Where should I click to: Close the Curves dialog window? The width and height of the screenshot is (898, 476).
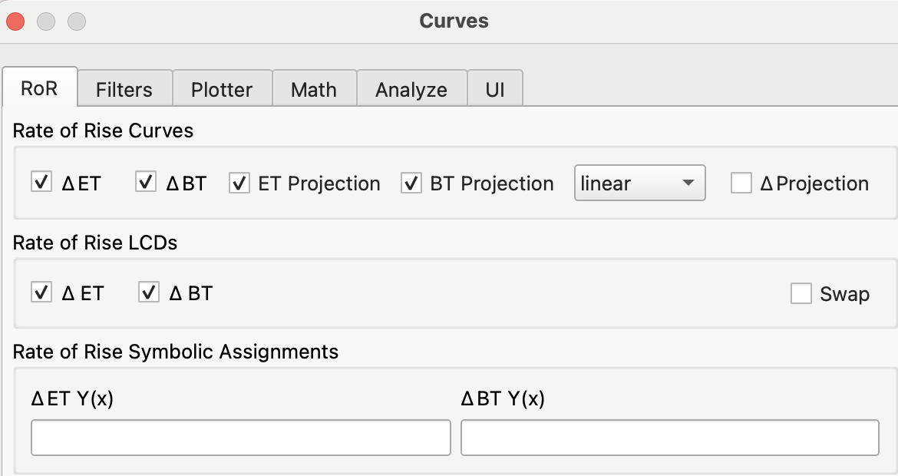(x=16, y=21)
